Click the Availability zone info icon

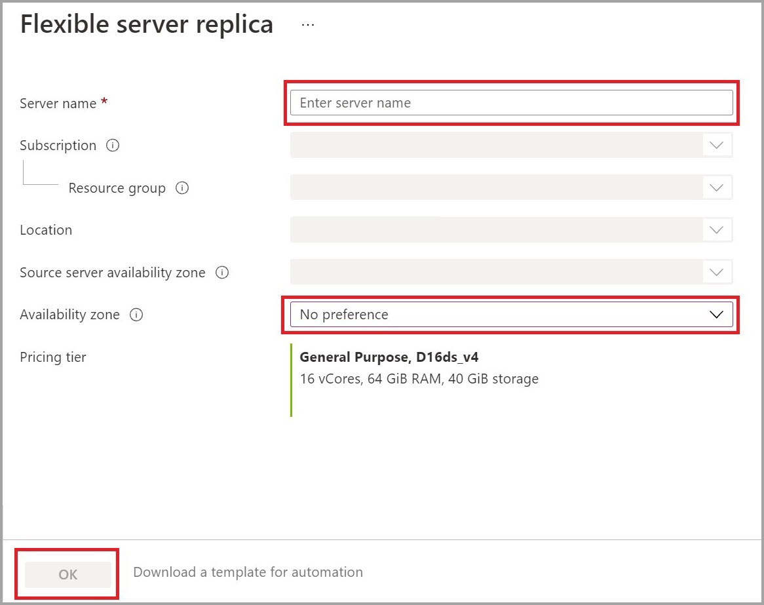pyautogui.click(x=136, y=315)
